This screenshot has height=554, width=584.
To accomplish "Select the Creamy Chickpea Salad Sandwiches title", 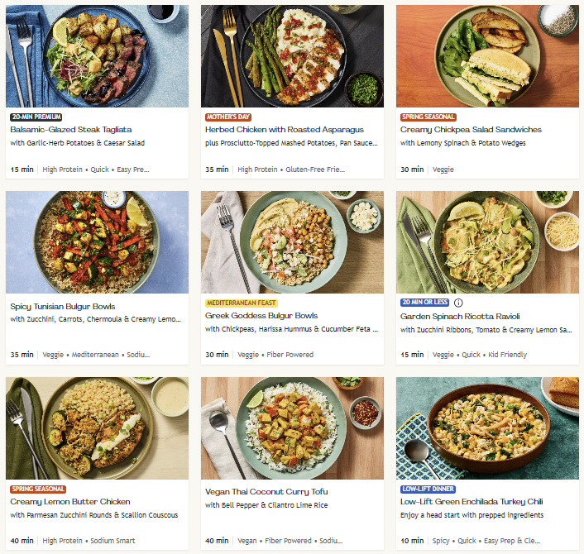I will (x=471, y=130).
